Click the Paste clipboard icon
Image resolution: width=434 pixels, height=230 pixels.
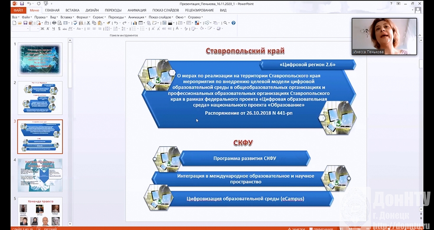[100, 23]
